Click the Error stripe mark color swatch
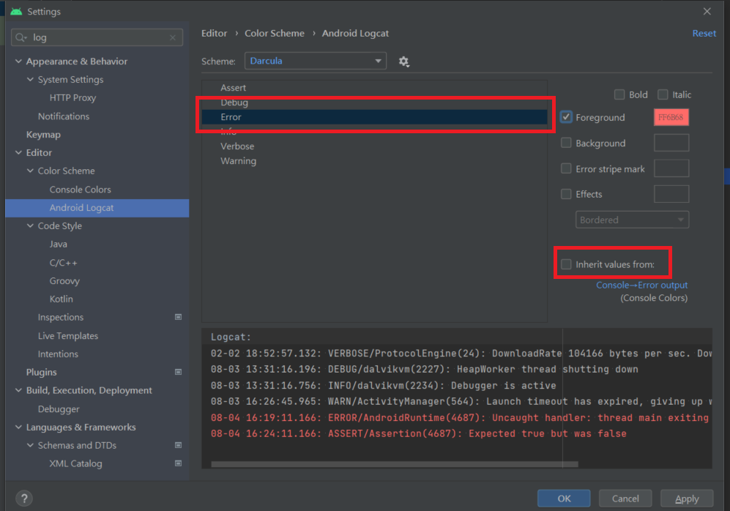730x511 pixels. pos(671,168)
